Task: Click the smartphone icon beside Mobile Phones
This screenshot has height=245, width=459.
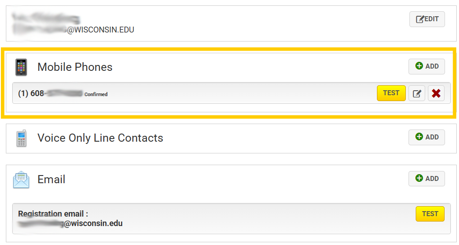Action: (21, 67)
